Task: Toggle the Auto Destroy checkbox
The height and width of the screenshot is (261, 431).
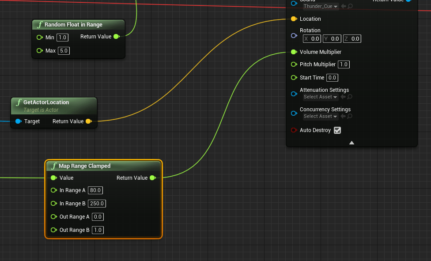Action: [x=337, y=130]
